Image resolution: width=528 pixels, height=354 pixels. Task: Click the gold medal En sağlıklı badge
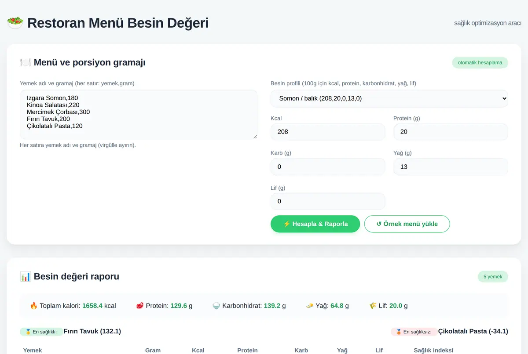click(x=41, y=332)
